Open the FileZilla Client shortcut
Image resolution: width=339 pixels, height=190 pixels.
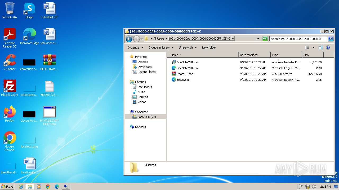tap(10, 88)
